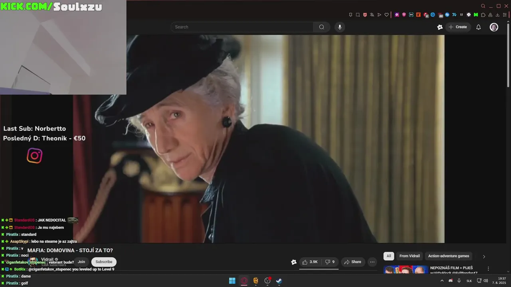
Task: Like the video with 3.9K thumbs up
Action: (310, 262)
